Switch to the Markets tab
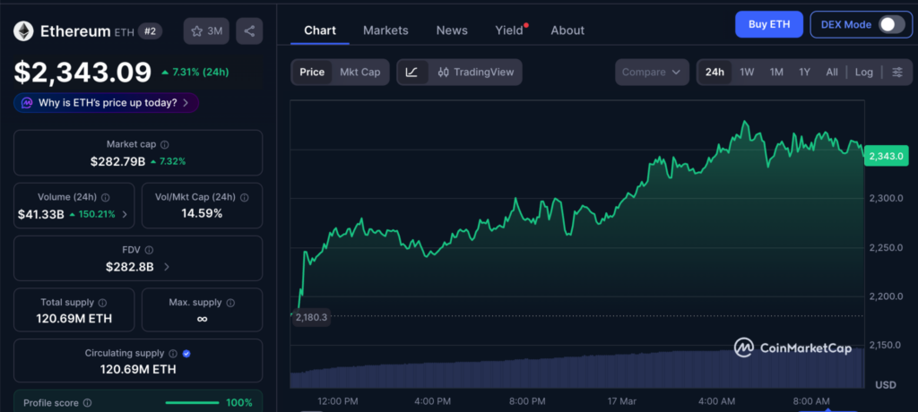Screen dimensions: 918x412 pyautogui.click(x=385, y=30)
